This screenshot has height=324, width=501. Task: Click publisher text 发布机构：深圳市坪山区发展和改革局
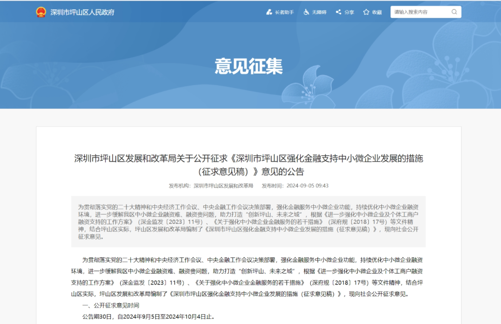211,186
